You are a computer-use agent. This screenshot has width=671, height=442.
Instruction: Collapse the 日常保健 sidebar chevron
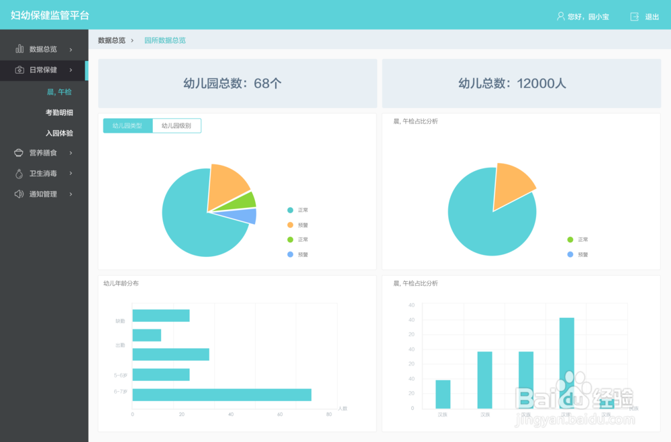pos(71,70)
